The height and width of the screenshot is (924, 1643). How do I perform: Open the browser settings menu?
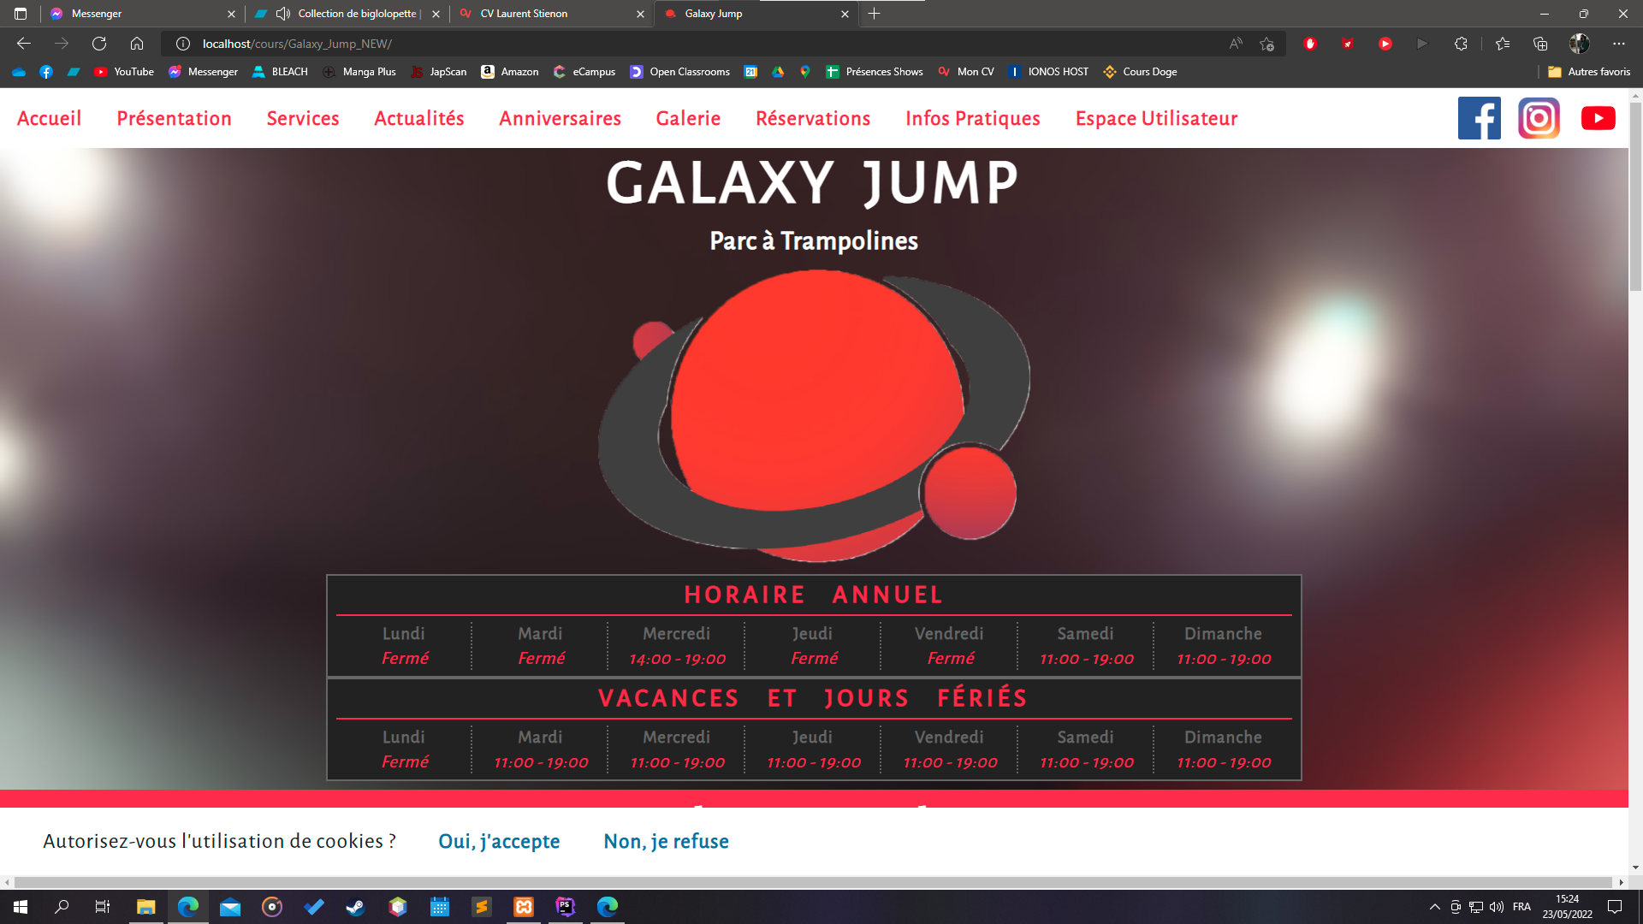point(1619,43)
